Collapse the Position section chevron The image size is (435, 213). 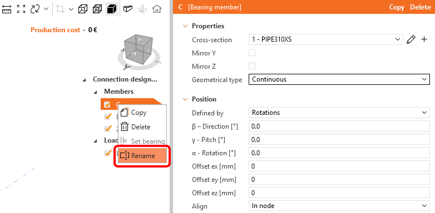point(185,99)
